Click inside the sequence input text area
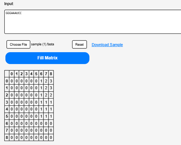Screen dimensions: 181x145 point(93,22)
